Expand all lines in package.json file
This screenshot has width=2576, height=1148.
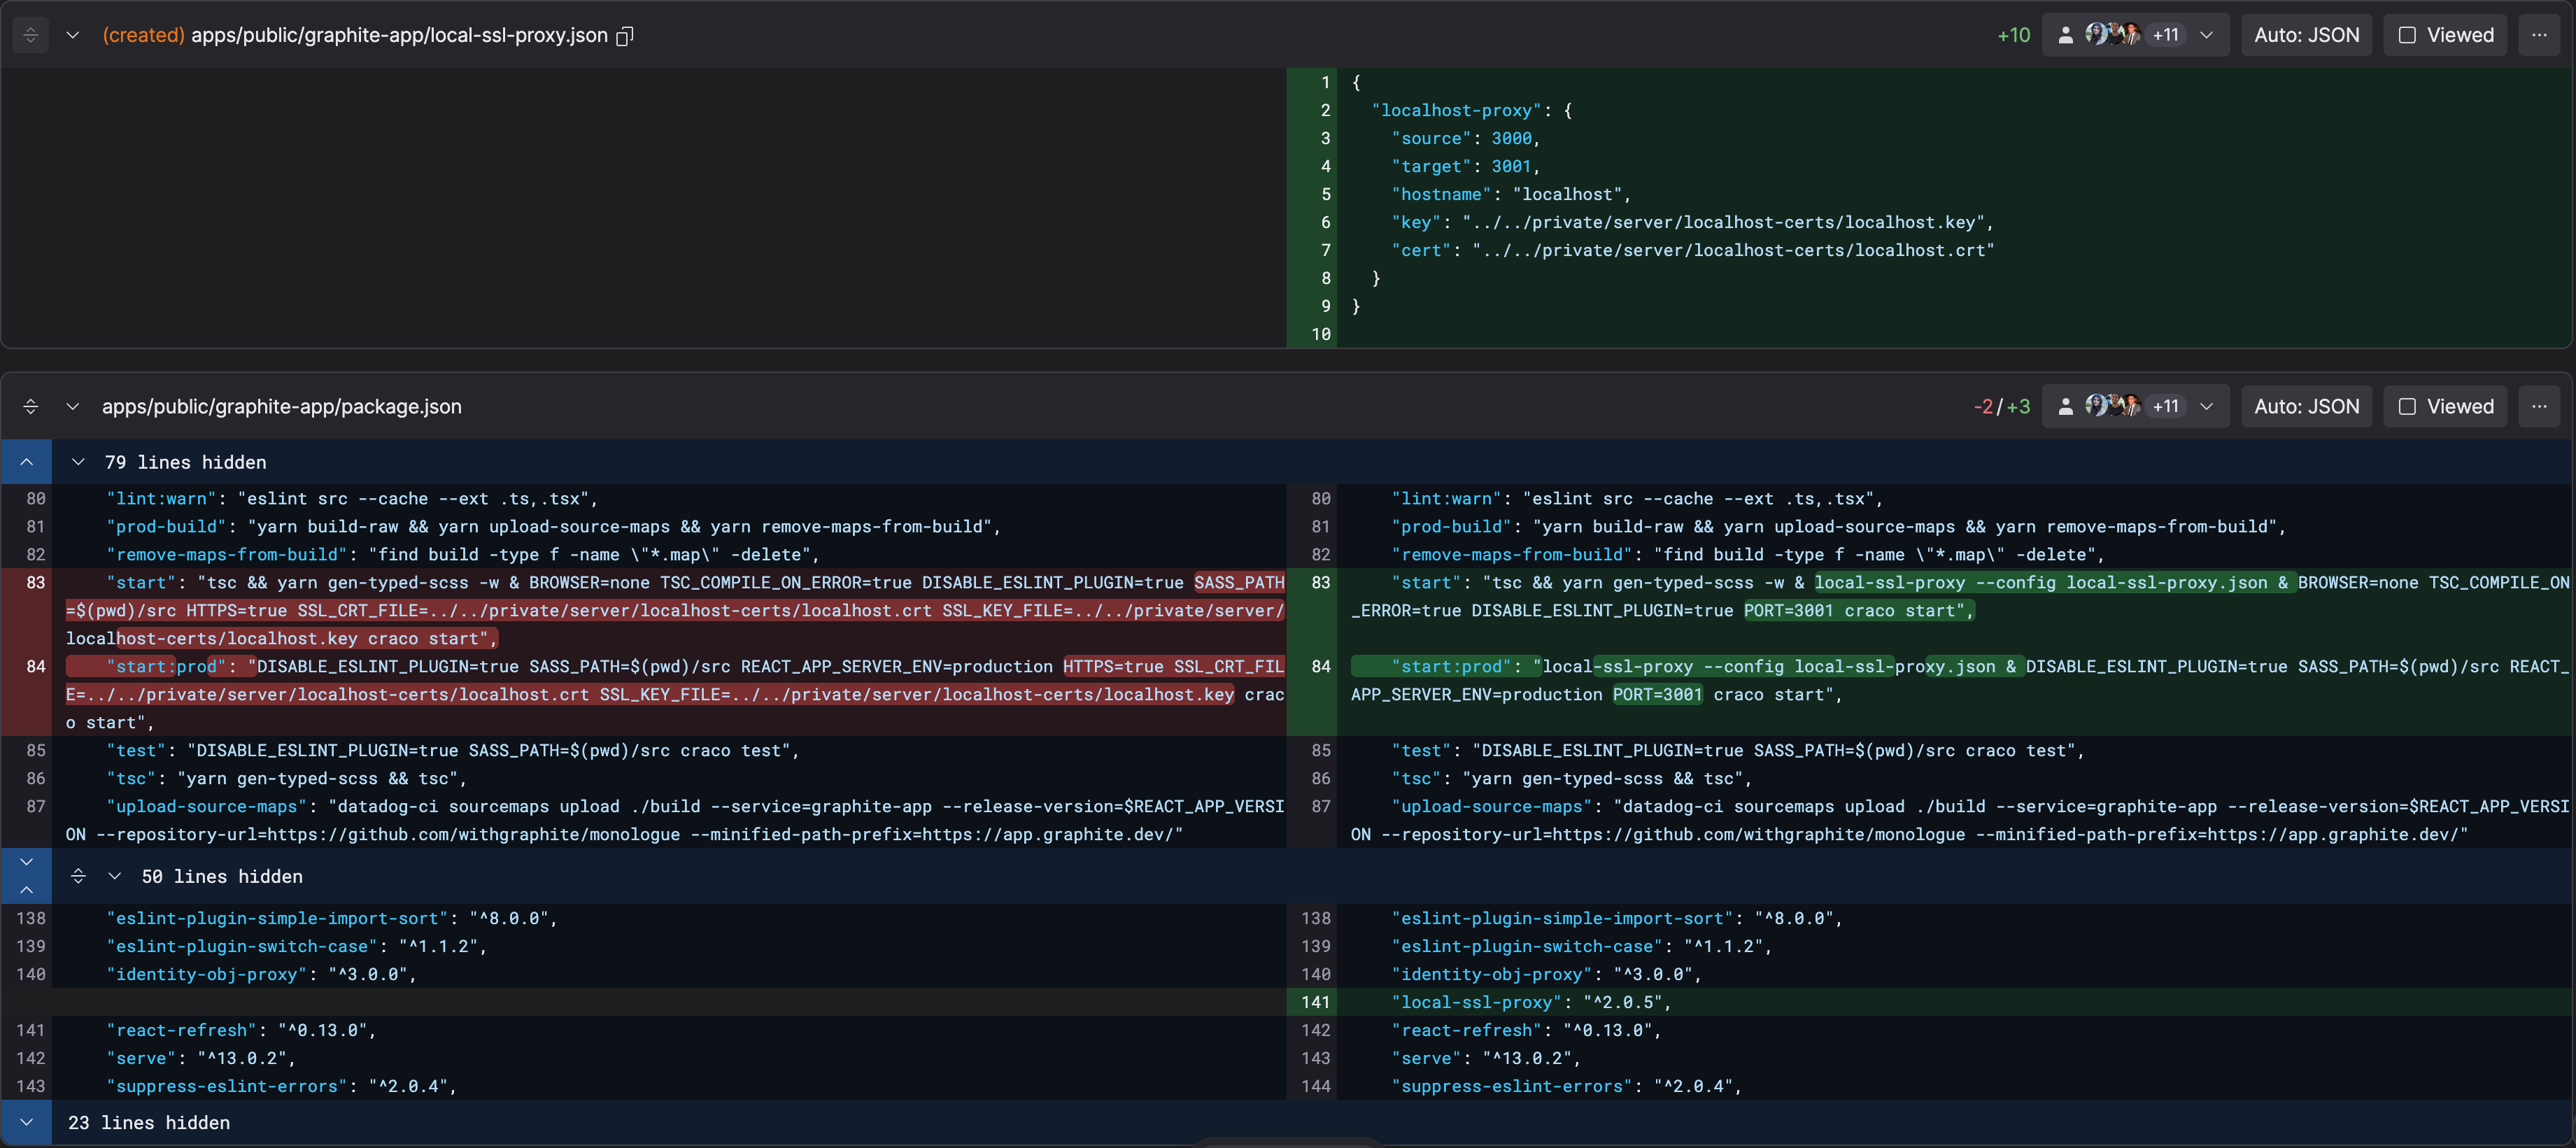(30, 406)
